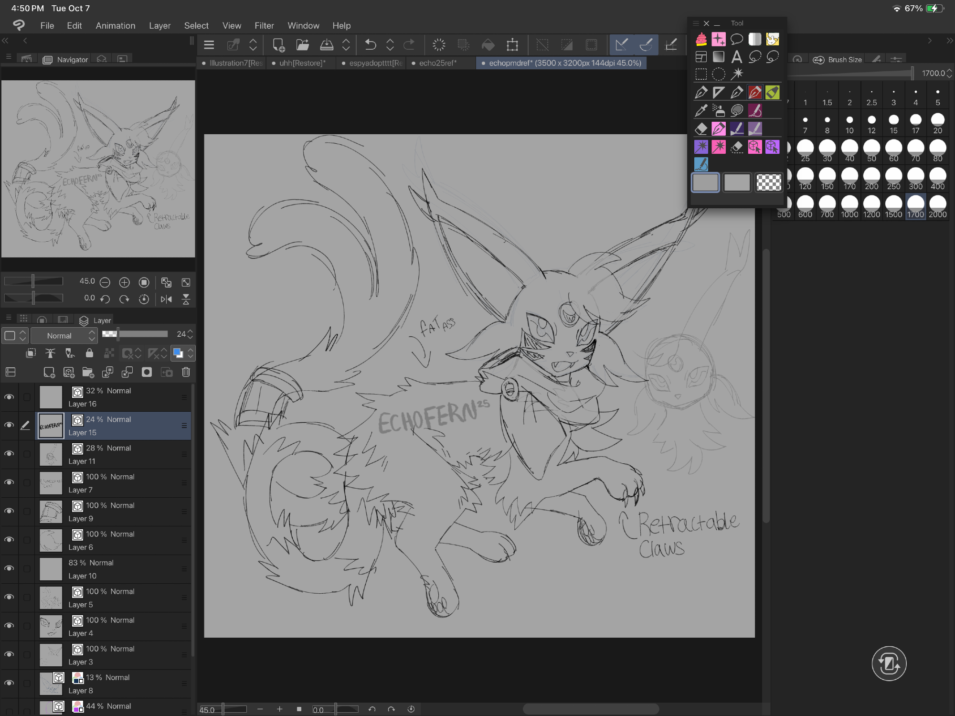The image size is (955, 716).
Task: Click the Lock layer padlock icon
Action: pos(89,353)
